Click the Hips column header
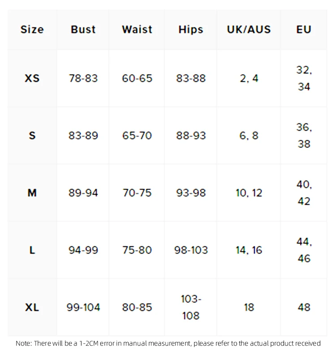Screen dimensions: 336x364 click(x=191, y=30)
